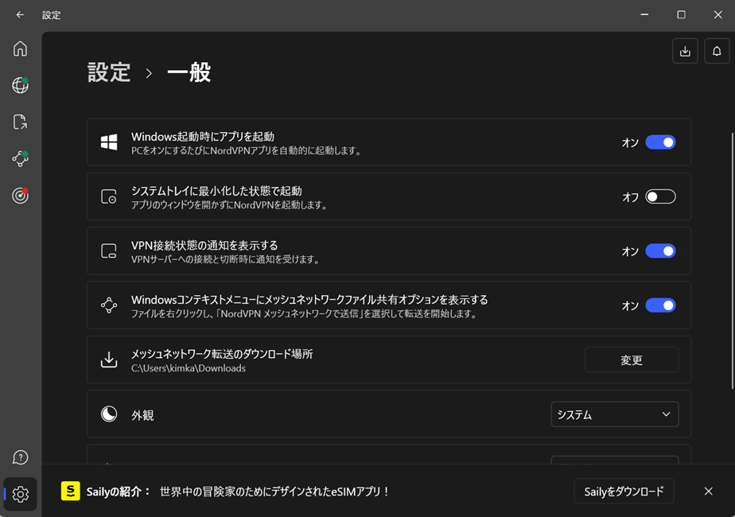Click the 設定 breadcrumb link
Viewport: 735px width, 517px height.
click(x=109, y=72)
